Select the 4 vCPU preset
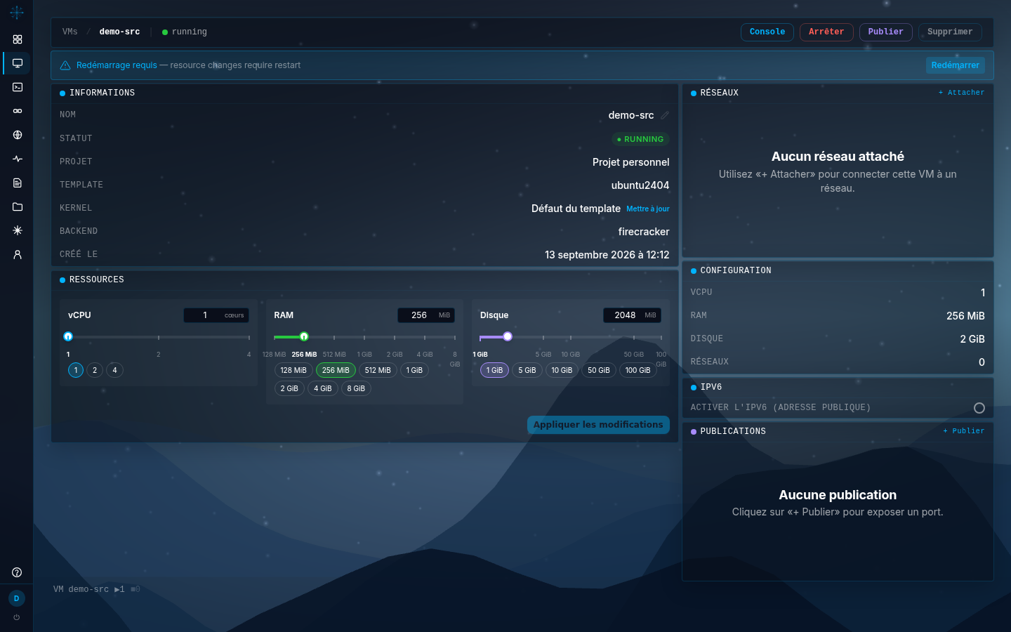This screenshot has height=632, width=1011. [x=114, y=370]
